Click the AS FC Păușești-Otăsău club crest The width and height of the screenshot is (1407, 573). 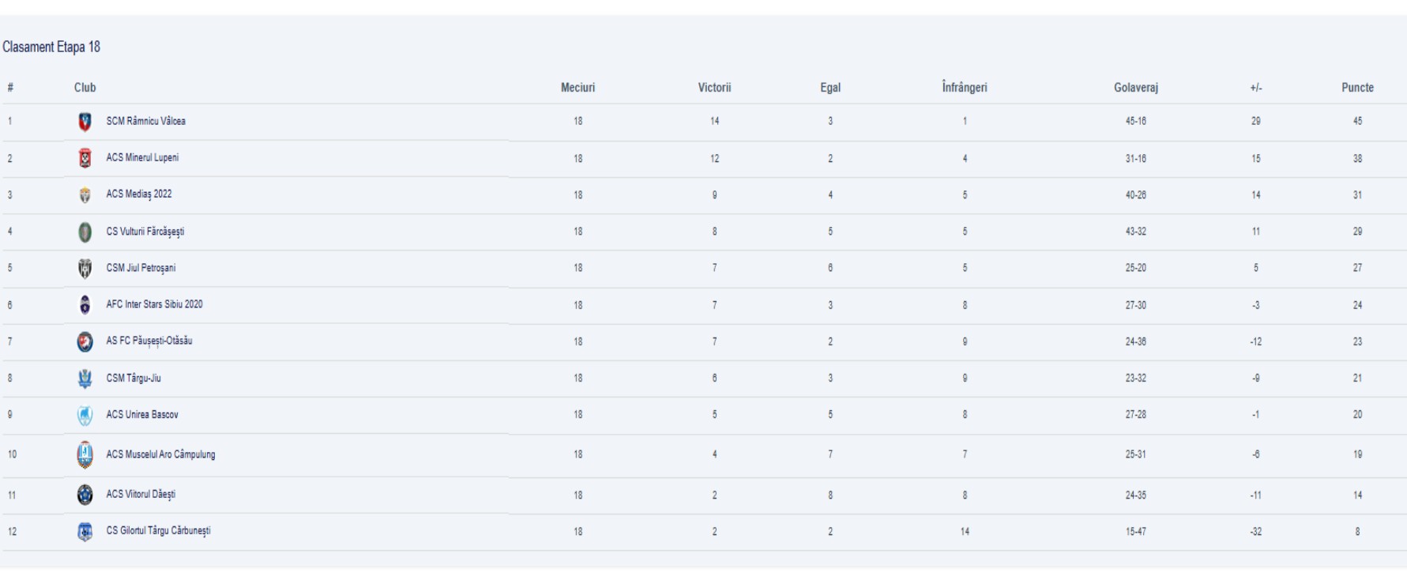coord(85,341)
